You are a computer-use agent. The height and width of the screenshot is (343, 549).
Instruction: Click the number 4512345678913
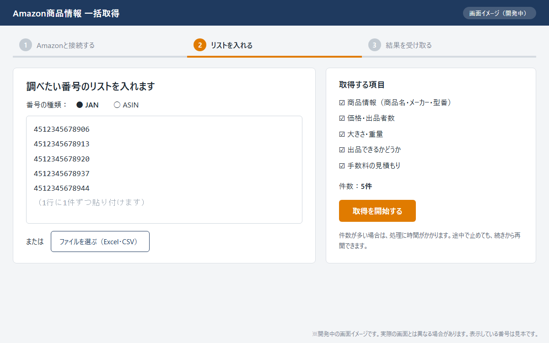click(x=62, y=144)
